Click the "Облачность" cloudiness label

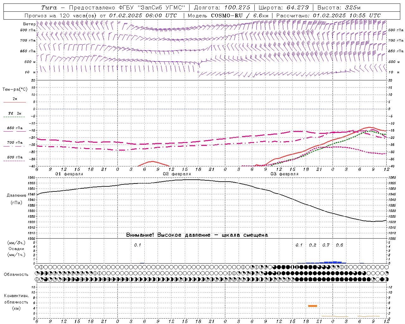click(16, 275)
